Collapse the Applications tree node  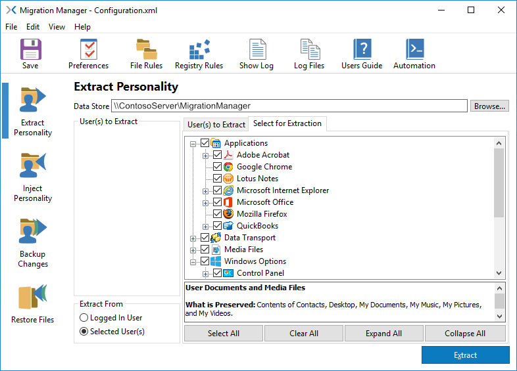pos(193,143)
